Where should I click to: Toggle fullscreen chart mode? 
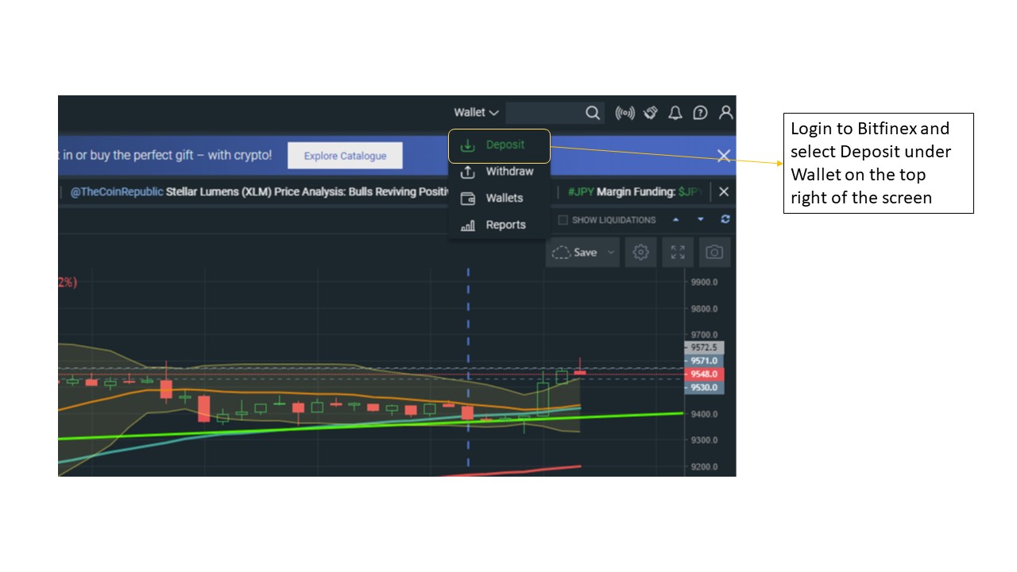[x=678, y=253]
